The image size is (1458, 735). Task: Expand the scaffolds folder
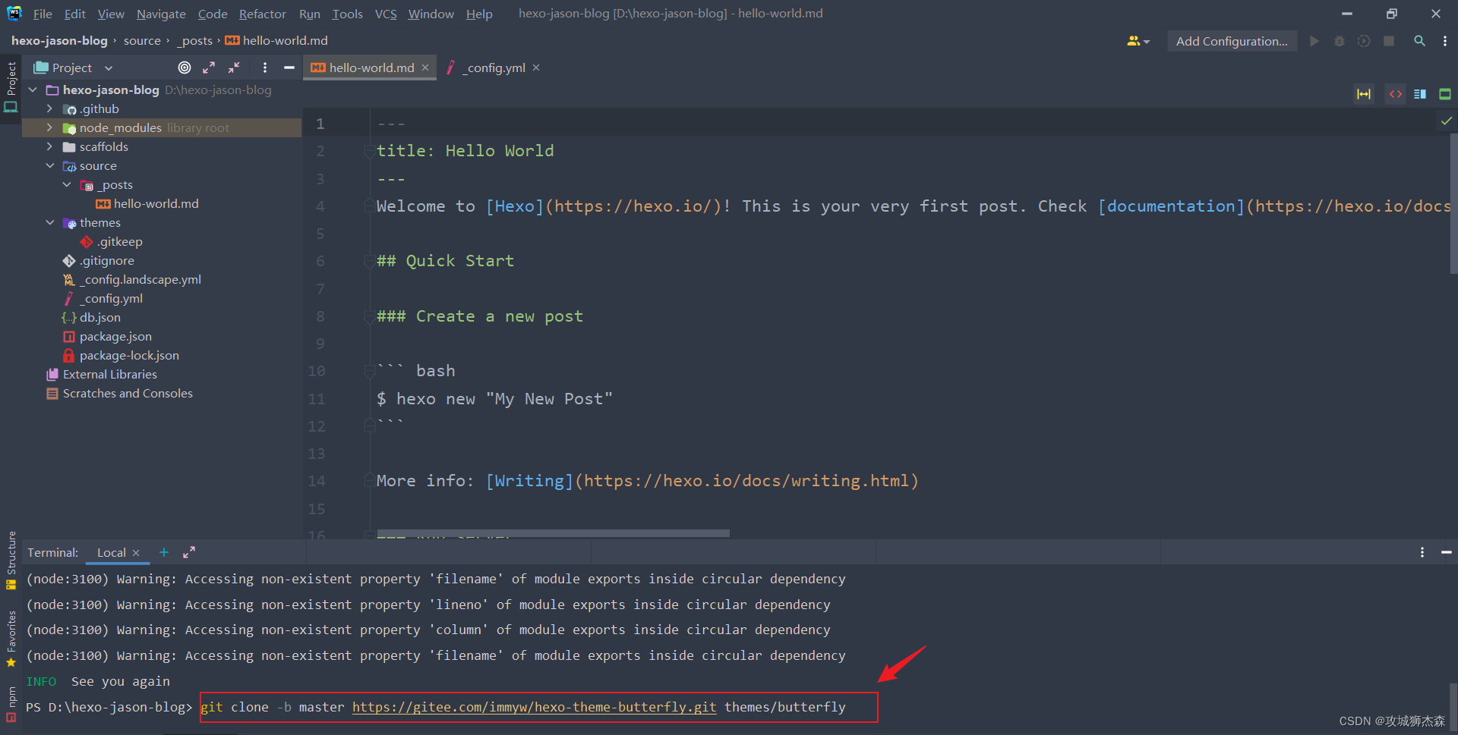(x=50, y=146)
